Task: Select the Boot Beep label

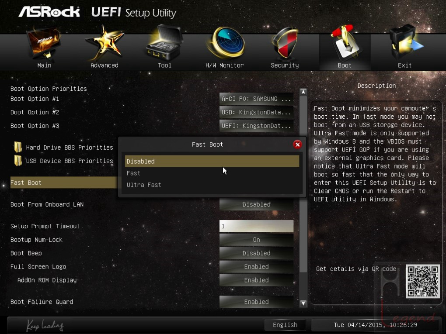Action: (x=26, y=253)
